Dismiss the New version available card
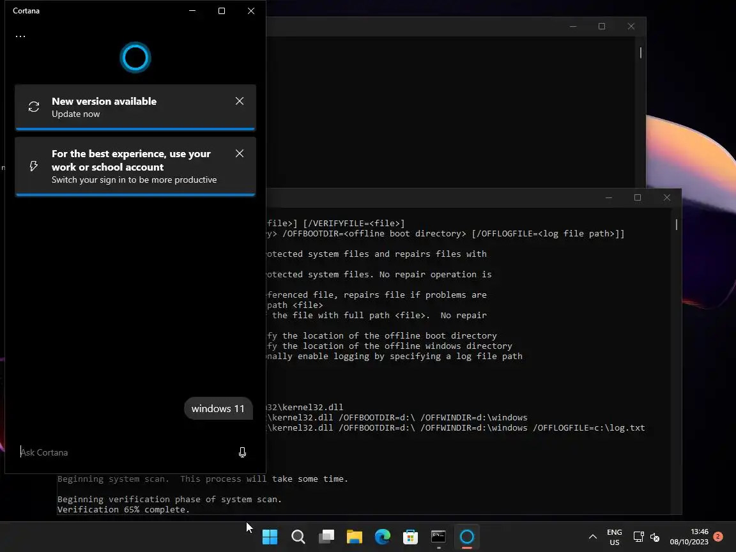This screenshot has width=736, height=552. pyautogui.click(x=240, y=101)
